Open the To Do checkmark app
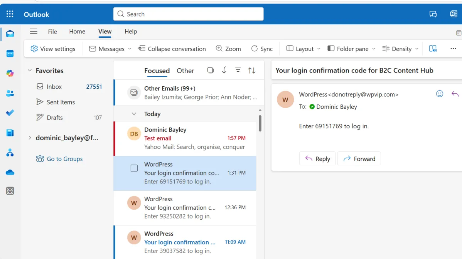This screenshot has width=462, height=259. click(x=10, y=113)
